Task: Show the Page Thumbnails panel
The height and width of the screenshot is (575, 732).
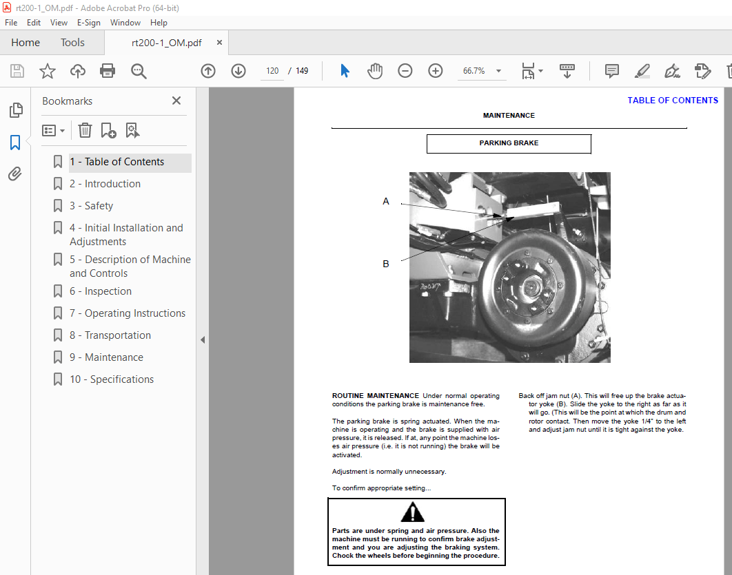Action: click(16, 109)
